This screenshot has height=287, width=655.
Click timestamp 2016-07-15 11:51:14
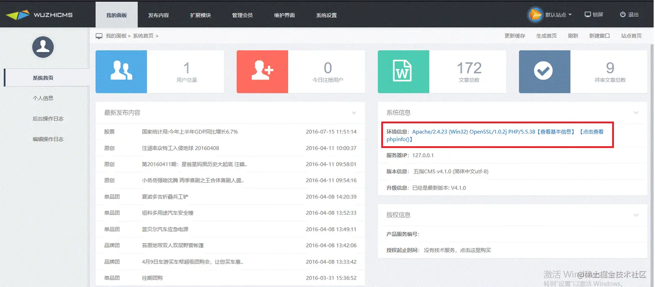click(x=331, y=132)
